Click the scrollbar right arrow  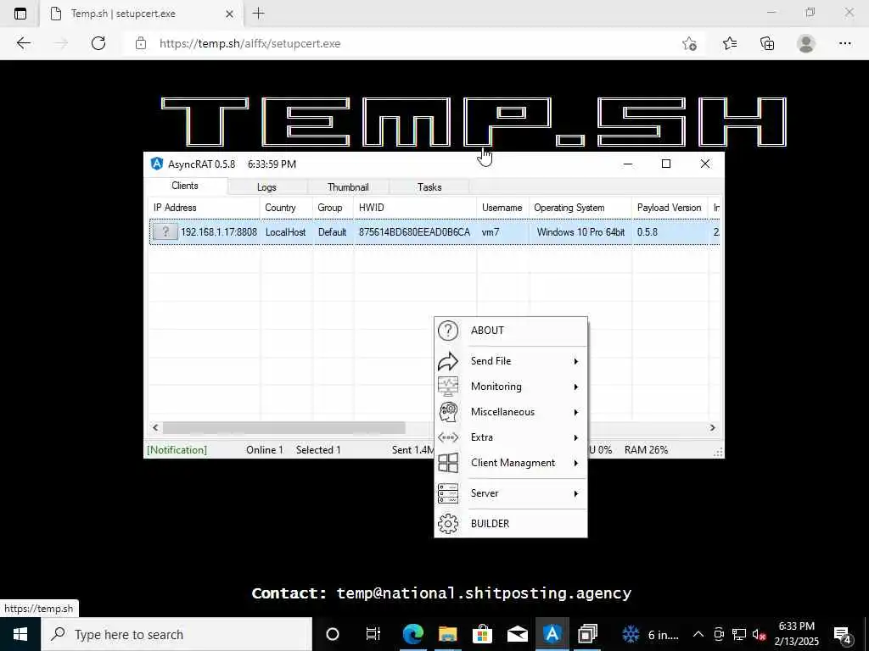pos(713,427)
